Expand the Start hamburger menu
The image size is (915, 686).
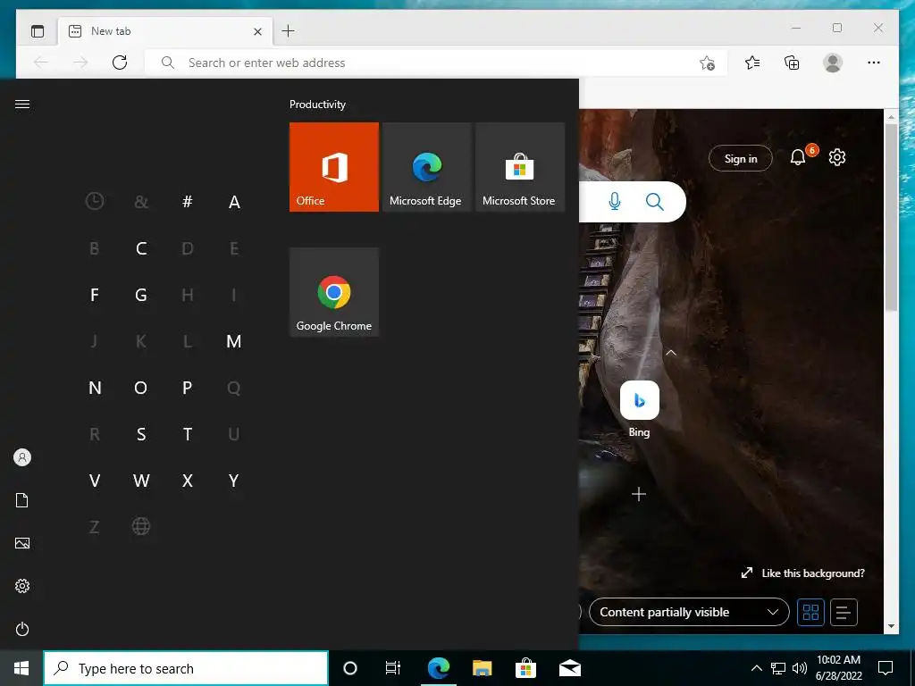pyautogui.click(x=22, y=104)
